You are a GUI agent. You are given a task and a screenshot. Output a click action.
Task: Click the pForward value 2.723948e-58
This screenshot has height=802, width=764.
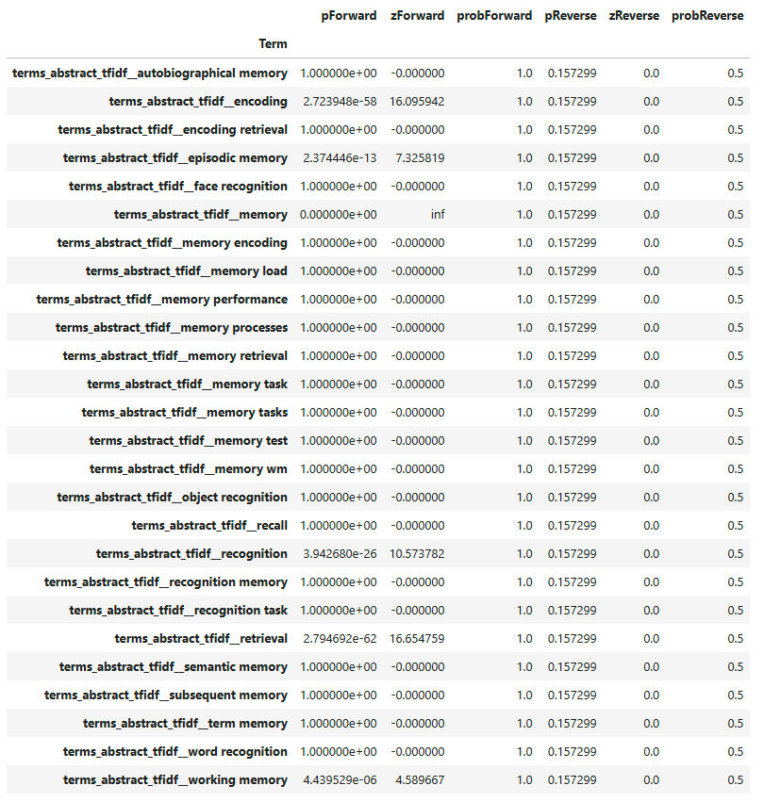pyautogui.click(x=340, y=101)
